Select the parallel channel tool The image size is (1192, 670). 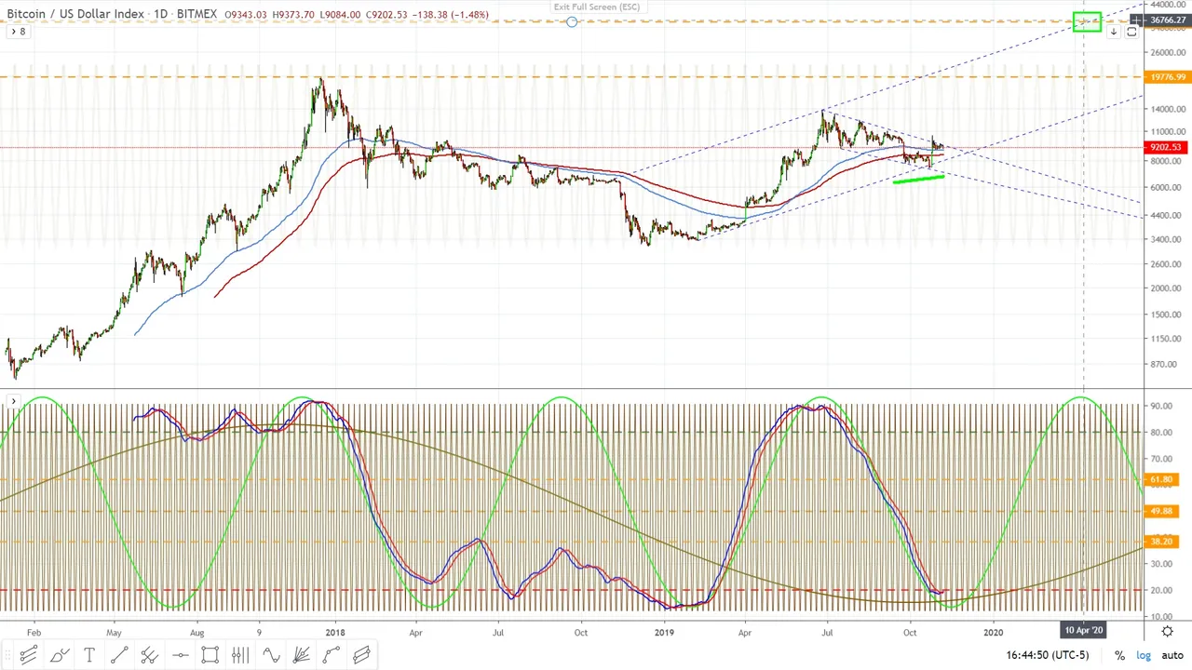(362, 655)
